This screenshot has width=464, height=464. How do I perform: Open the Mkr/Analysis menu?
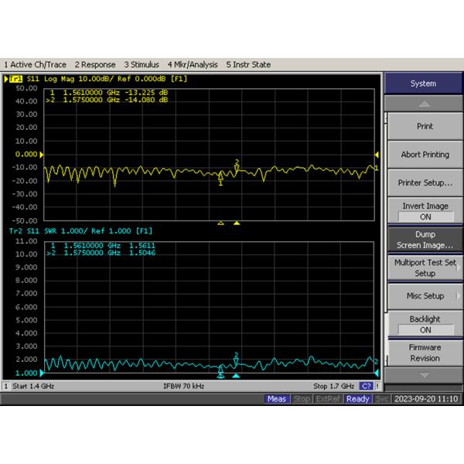[192, 65]
